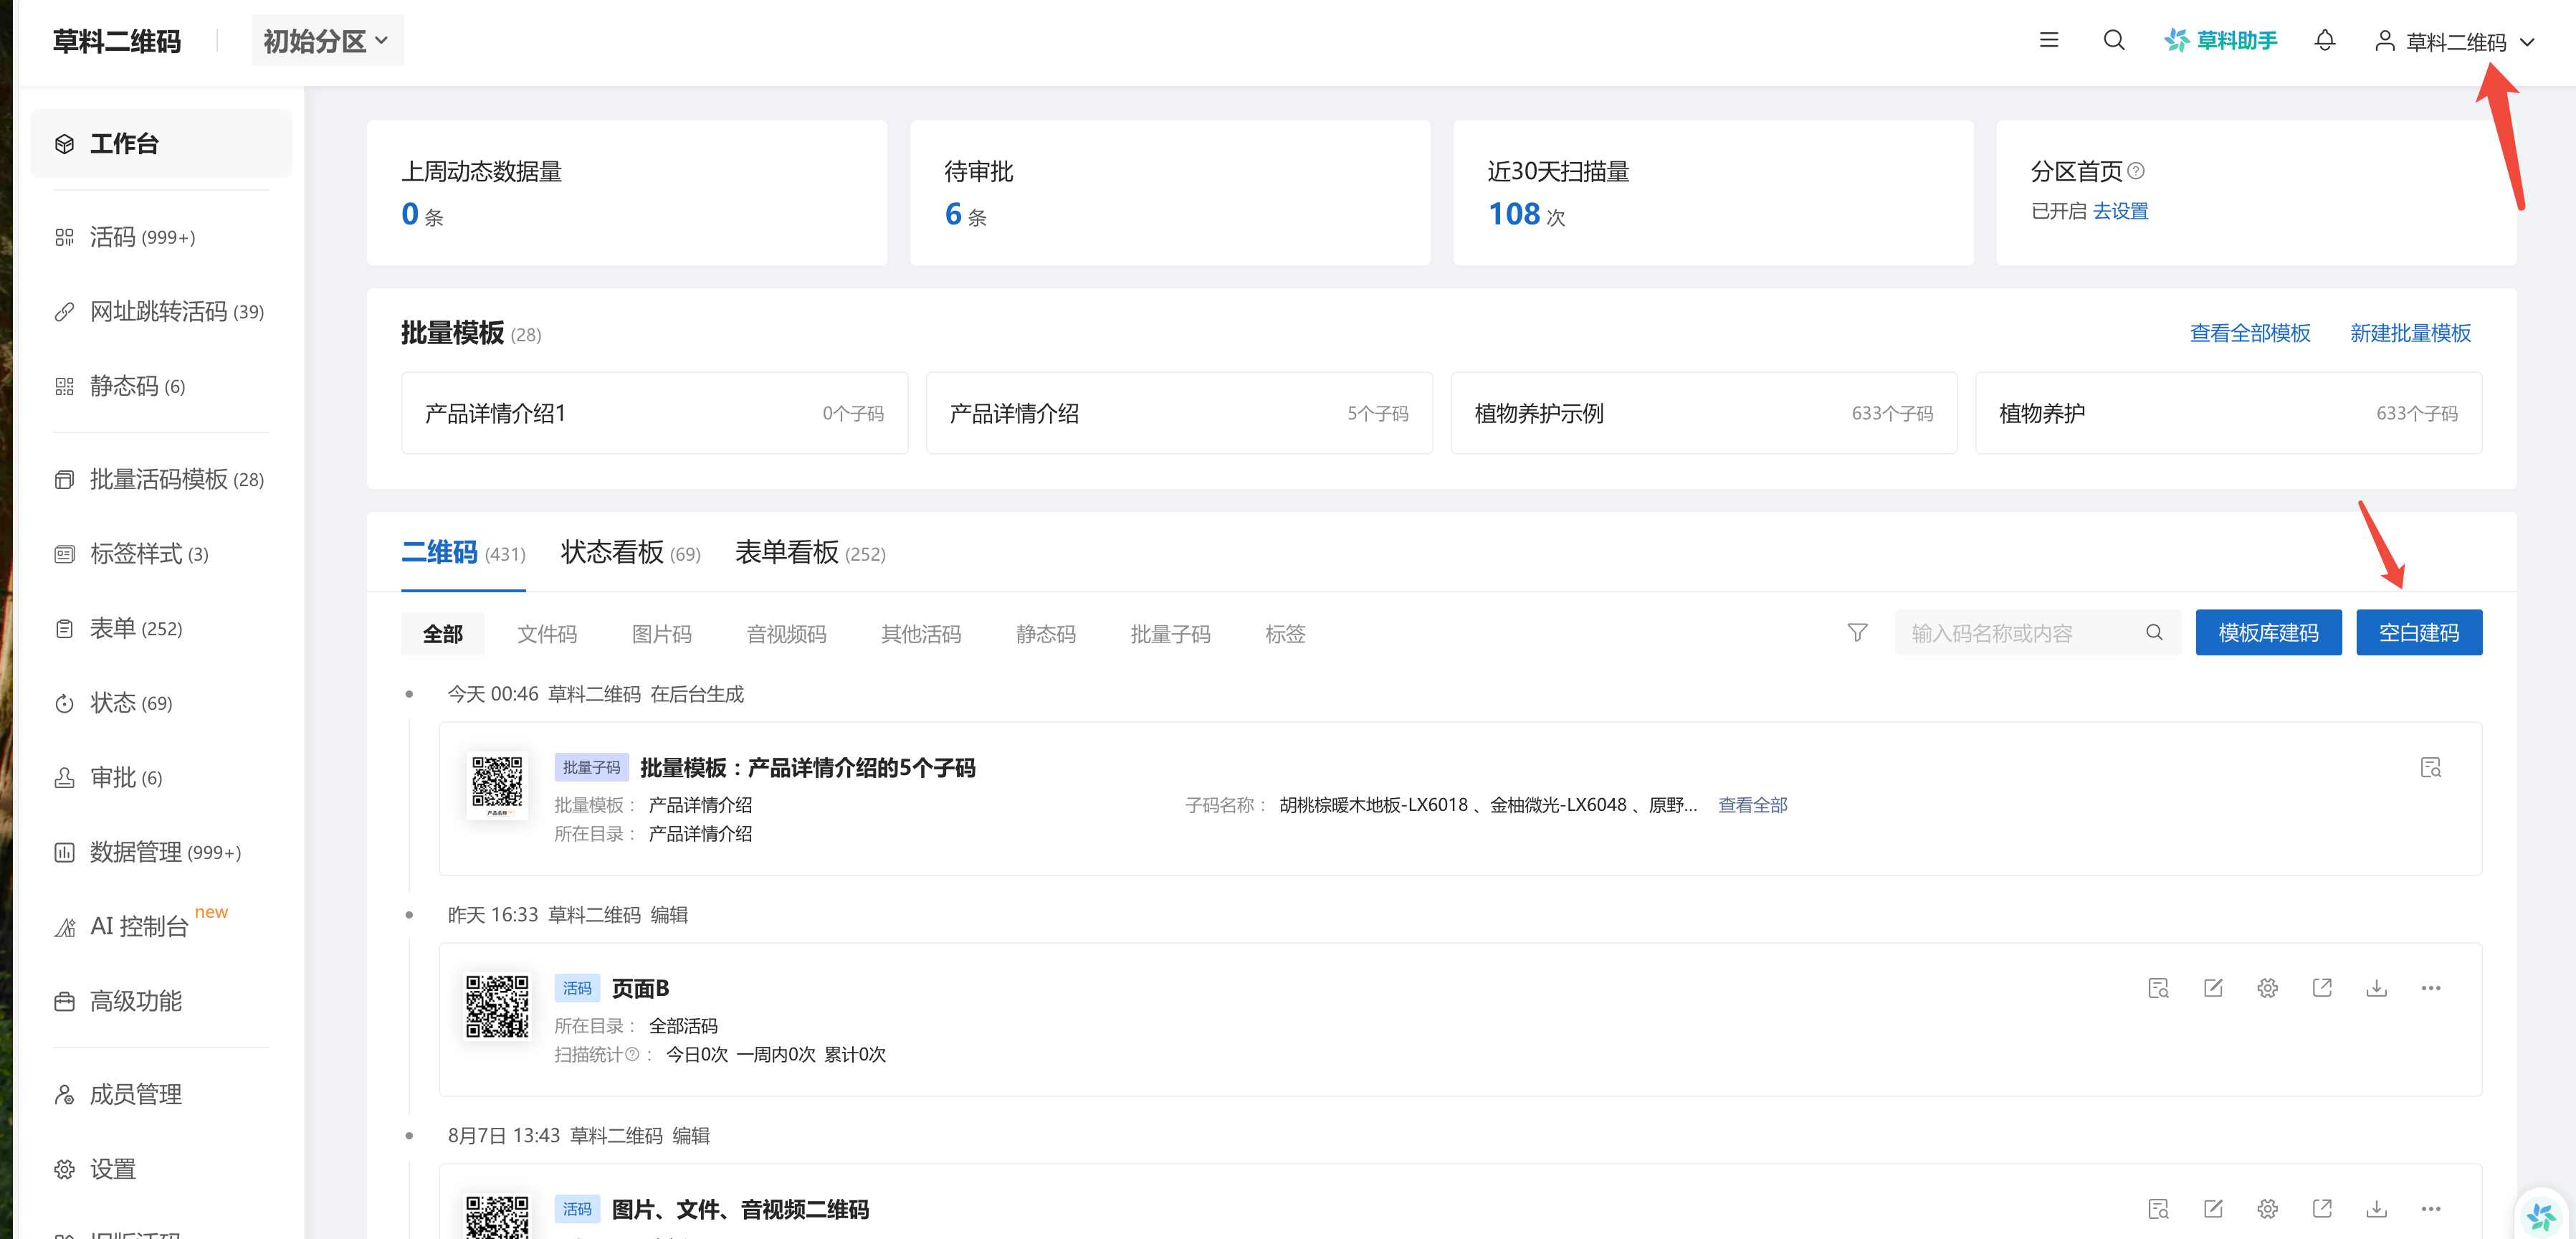The image size is (2576, 1239).
Task: Click 去设置 link in 分区首页
Action: pyautogui.click(x=2120, y=211)
